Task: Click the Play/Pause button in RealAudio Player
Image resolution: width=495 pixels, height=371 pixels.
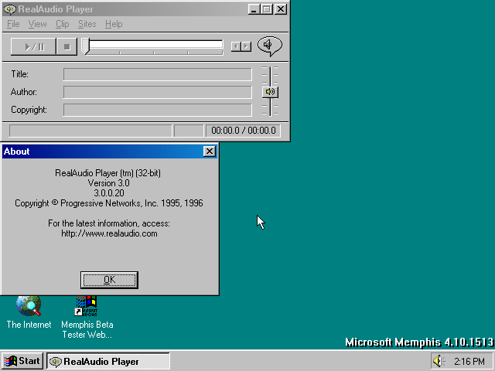Action: (33, 46)
